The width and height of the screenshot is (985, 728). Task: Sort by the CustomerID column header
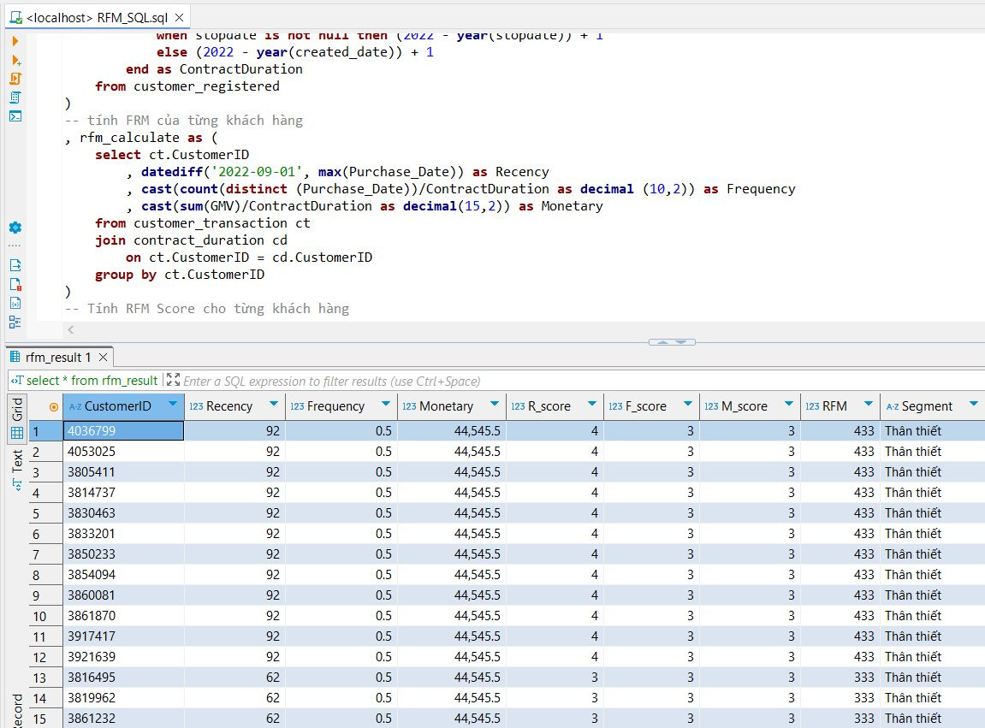point(117,406)
